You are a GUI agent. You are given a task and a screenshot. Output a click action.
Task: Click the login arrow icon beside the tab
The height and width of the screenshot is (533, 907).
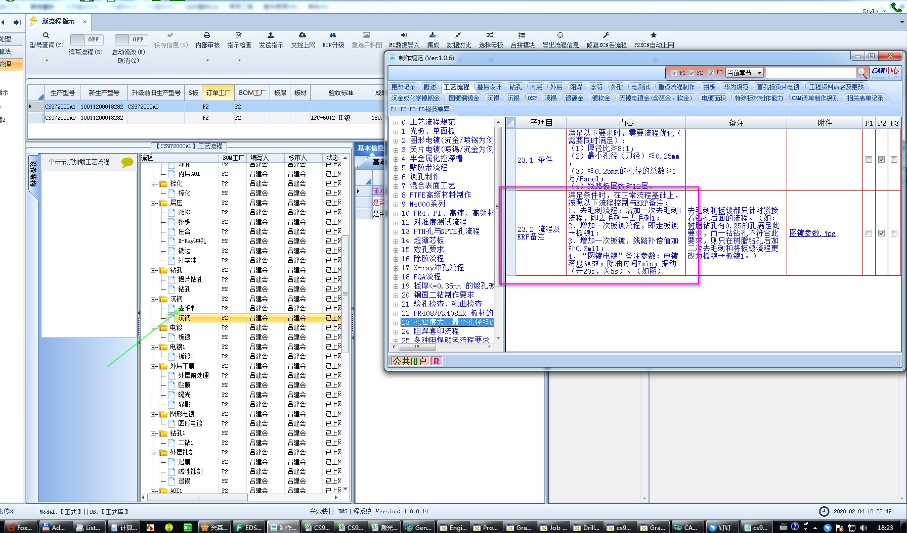click(x=17, y=22)
